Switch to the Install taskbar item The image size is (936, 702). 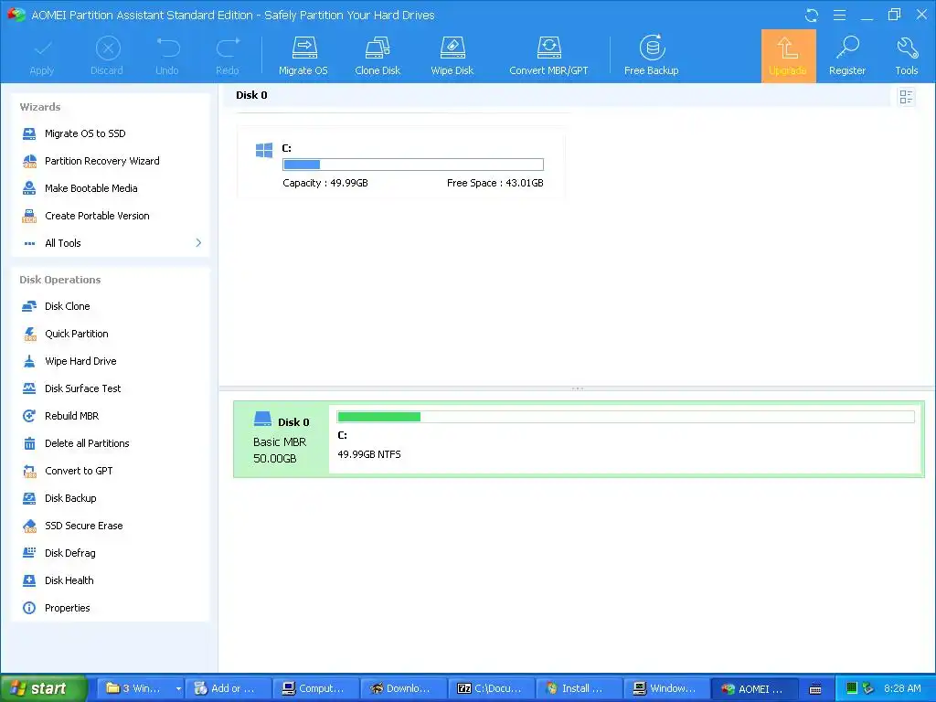pyautogui.click(x=579, y=688)
